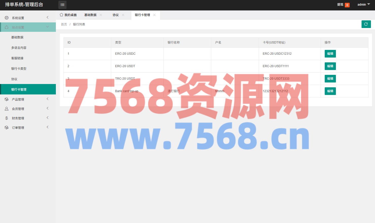Edit the ERC-20 USDC row

330,54
